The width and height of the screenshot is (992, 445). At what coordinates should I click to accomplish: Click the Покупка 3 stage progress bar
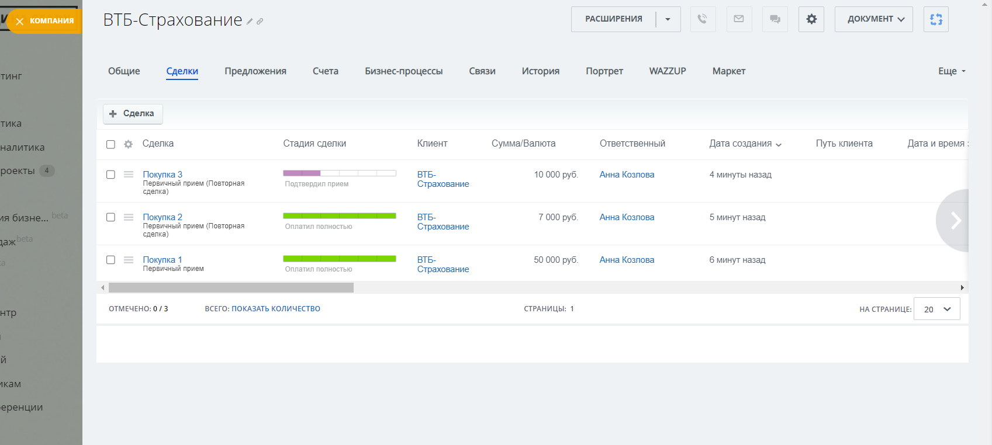tap(339, 173)
